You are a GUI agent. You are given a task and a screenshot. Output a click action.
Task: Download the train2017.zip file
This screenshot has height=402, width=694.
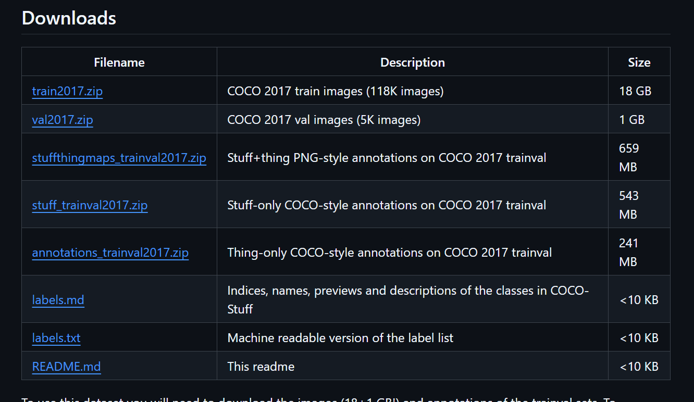pos(67,91)
